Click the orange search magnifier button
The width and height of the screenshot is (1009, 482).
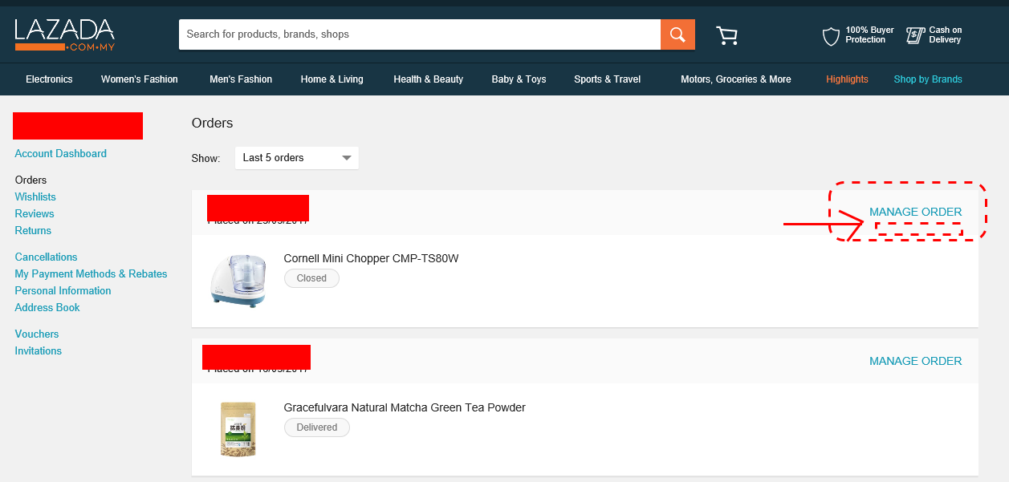pos(677,34)
